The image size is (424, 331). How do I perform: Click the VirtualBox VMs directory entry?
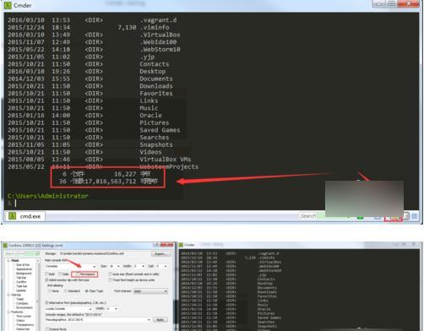[x=166, y=160]
